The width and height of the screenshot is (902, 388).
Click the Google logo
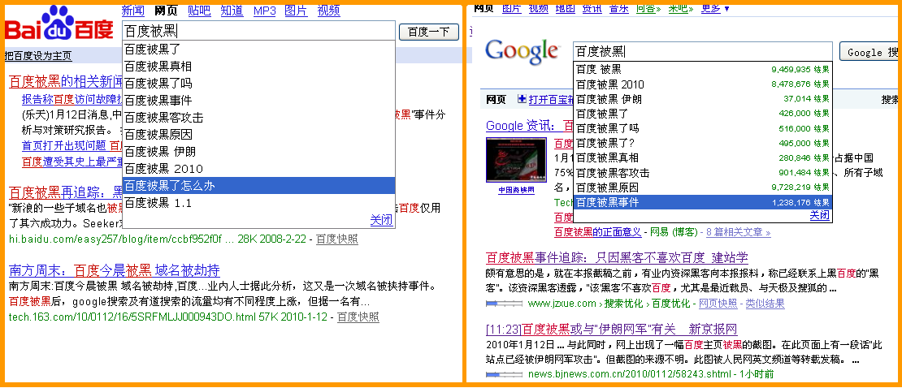click(x=522, y=52)
